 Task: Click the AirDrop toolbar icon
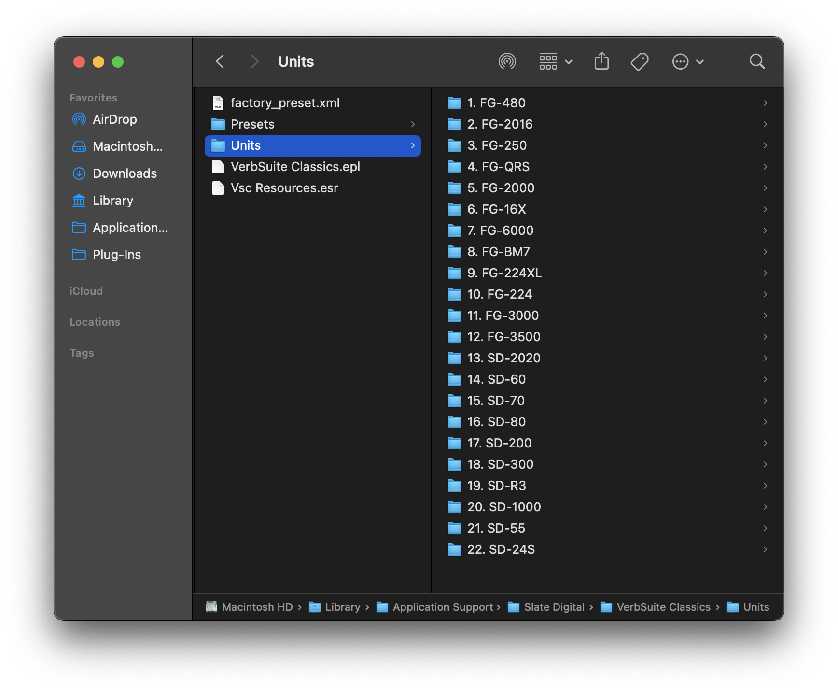pos(507,62)
